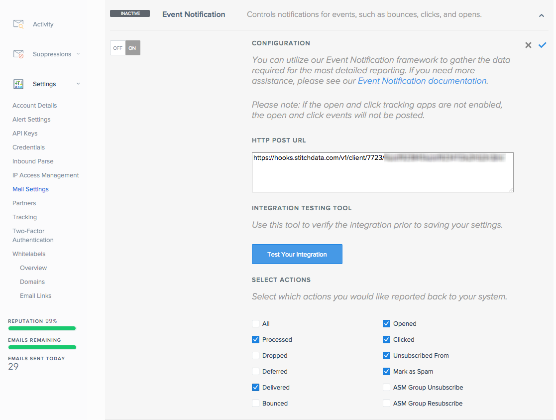
Task: Open the Event Notification documentation link
Action: click(x=422, y=80)
